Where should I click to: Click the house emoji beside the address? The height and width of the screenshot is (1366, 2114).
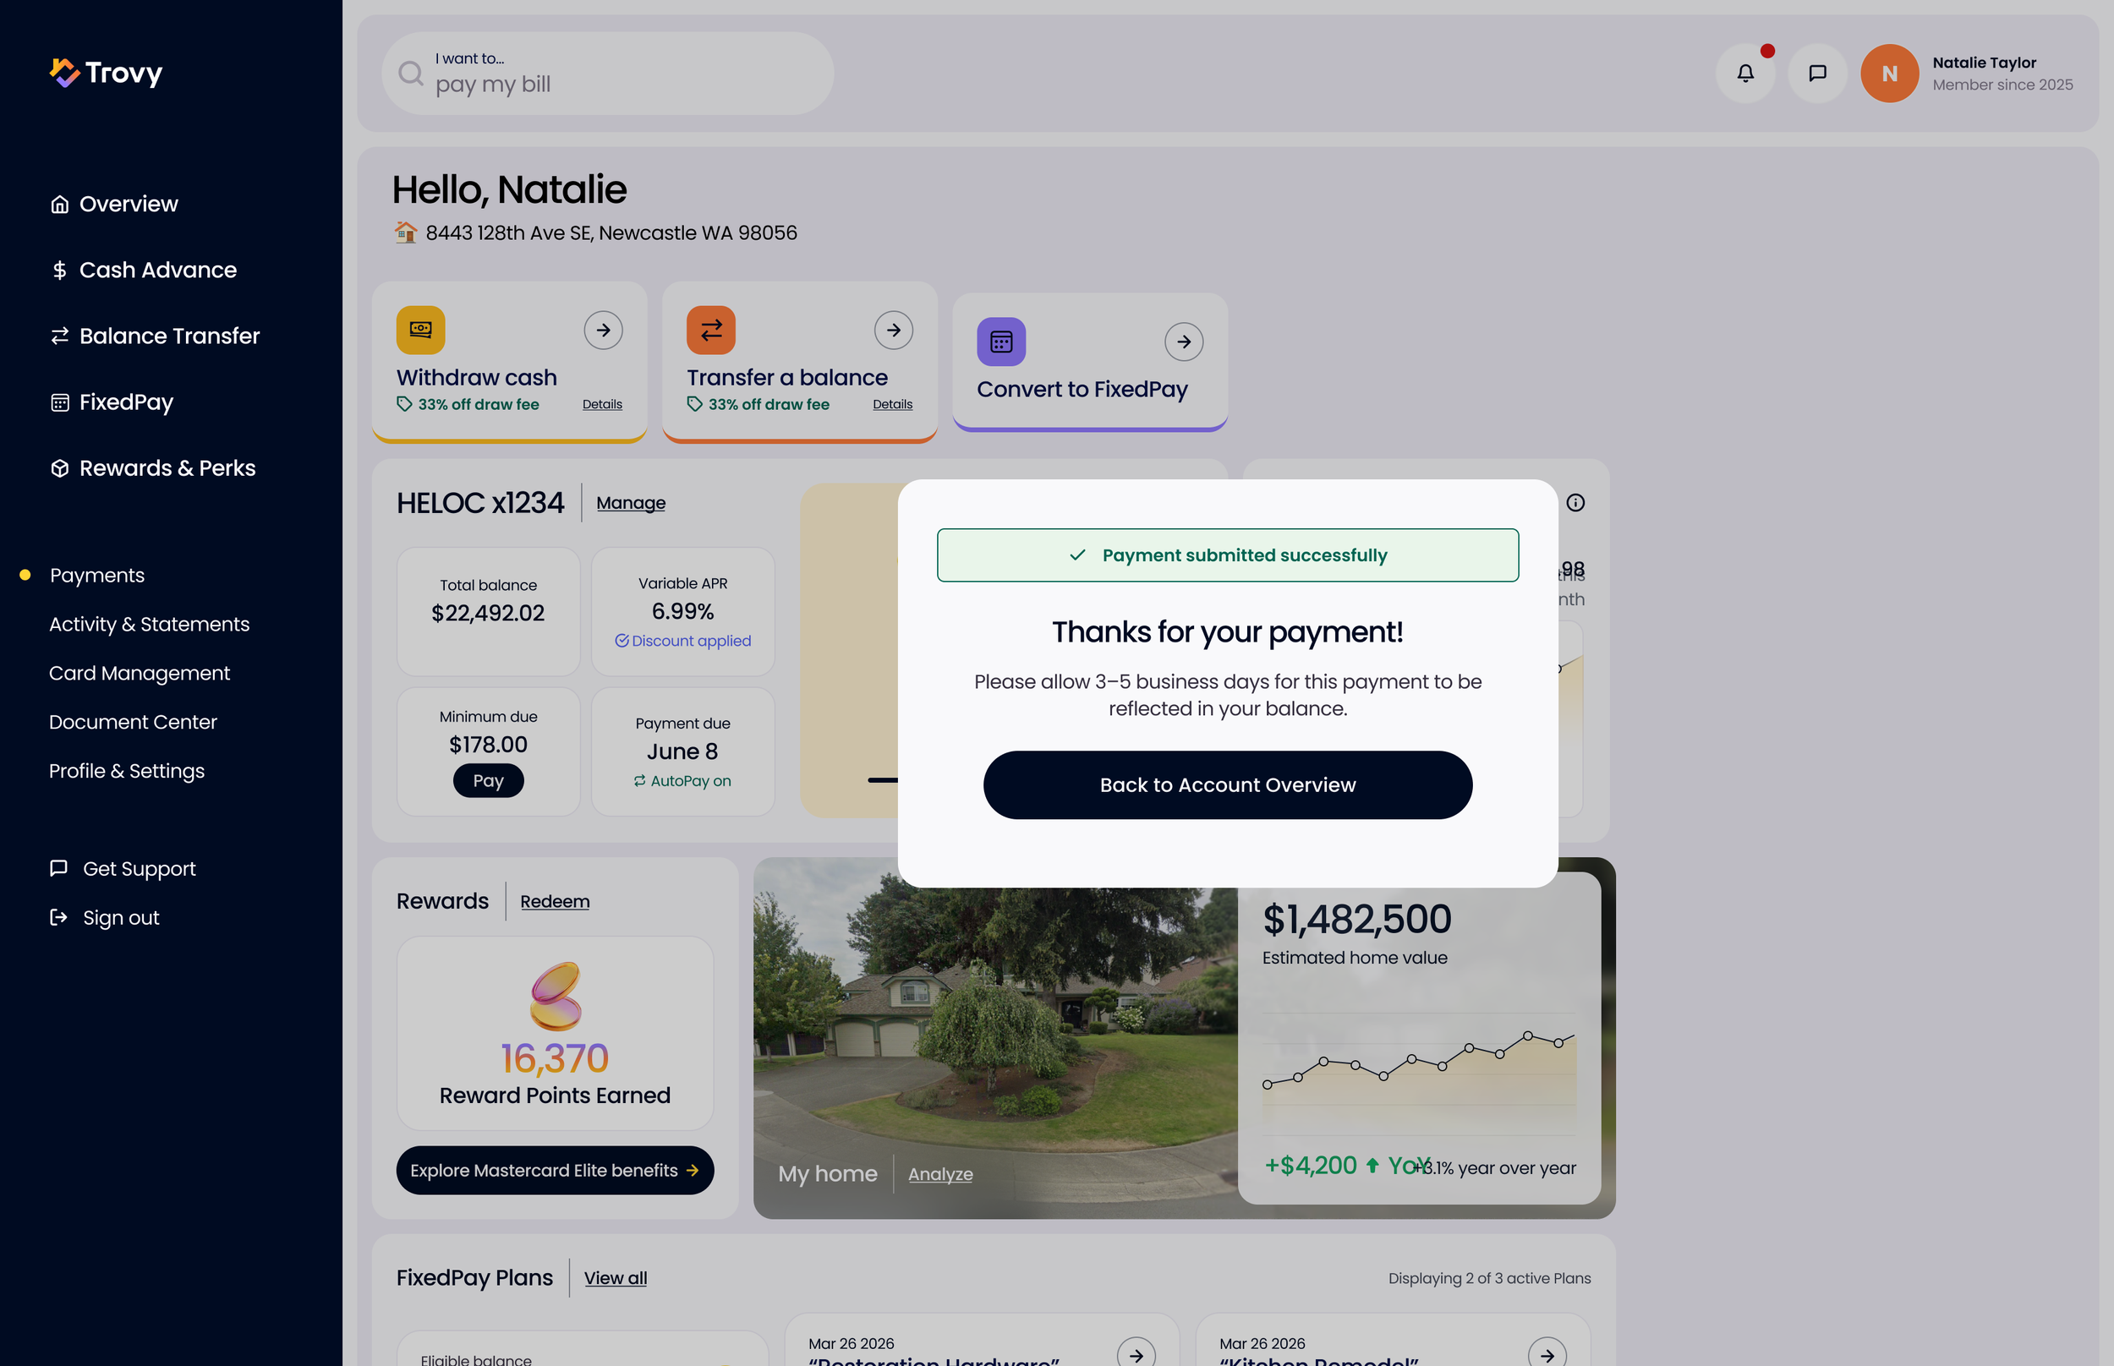coord(405,232)
